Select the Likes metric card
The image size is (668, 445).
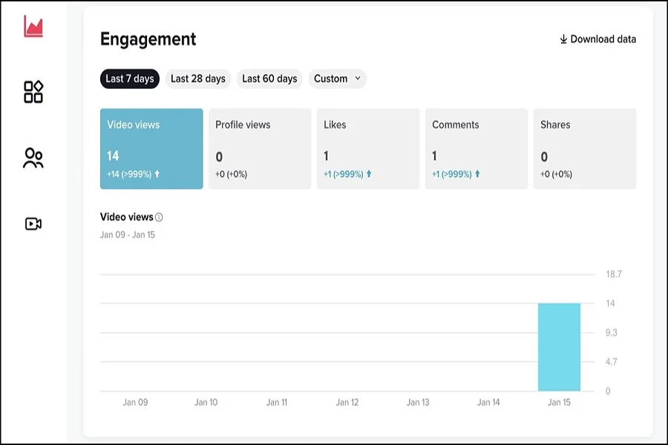tap(368, 148)
